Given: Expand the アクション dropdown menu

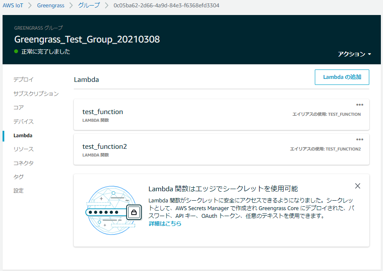Looking at the screenshot, I should (354, 54).
